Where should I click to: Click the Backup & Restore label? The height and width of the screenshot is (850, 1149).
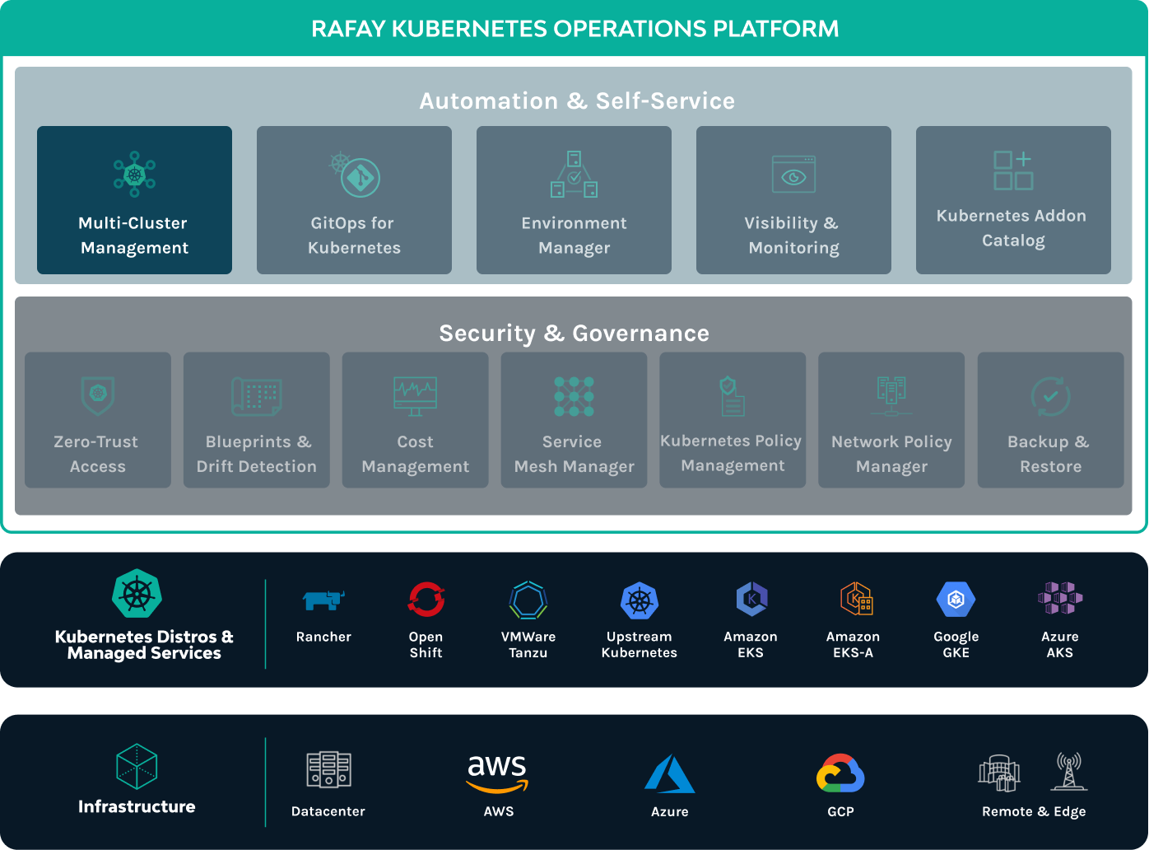tap(1050, 454)
